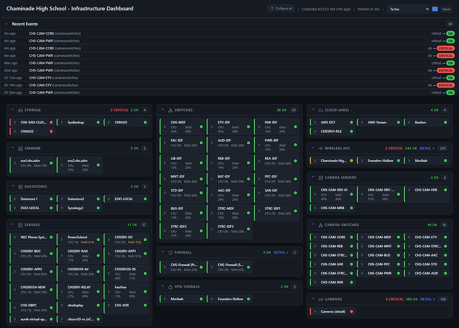Viewport: 459px width, 328px height.
Task: Click the FastVue server card
Action: coord(126,291)
